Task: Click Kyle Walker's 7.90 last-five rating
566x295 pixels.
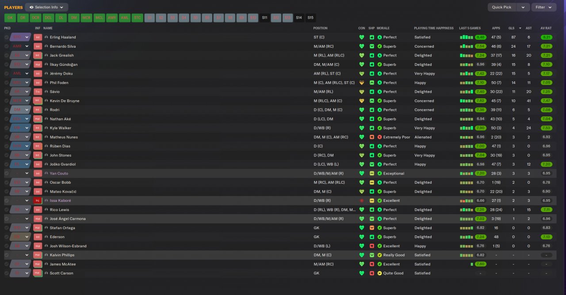Action: [481, 128]
